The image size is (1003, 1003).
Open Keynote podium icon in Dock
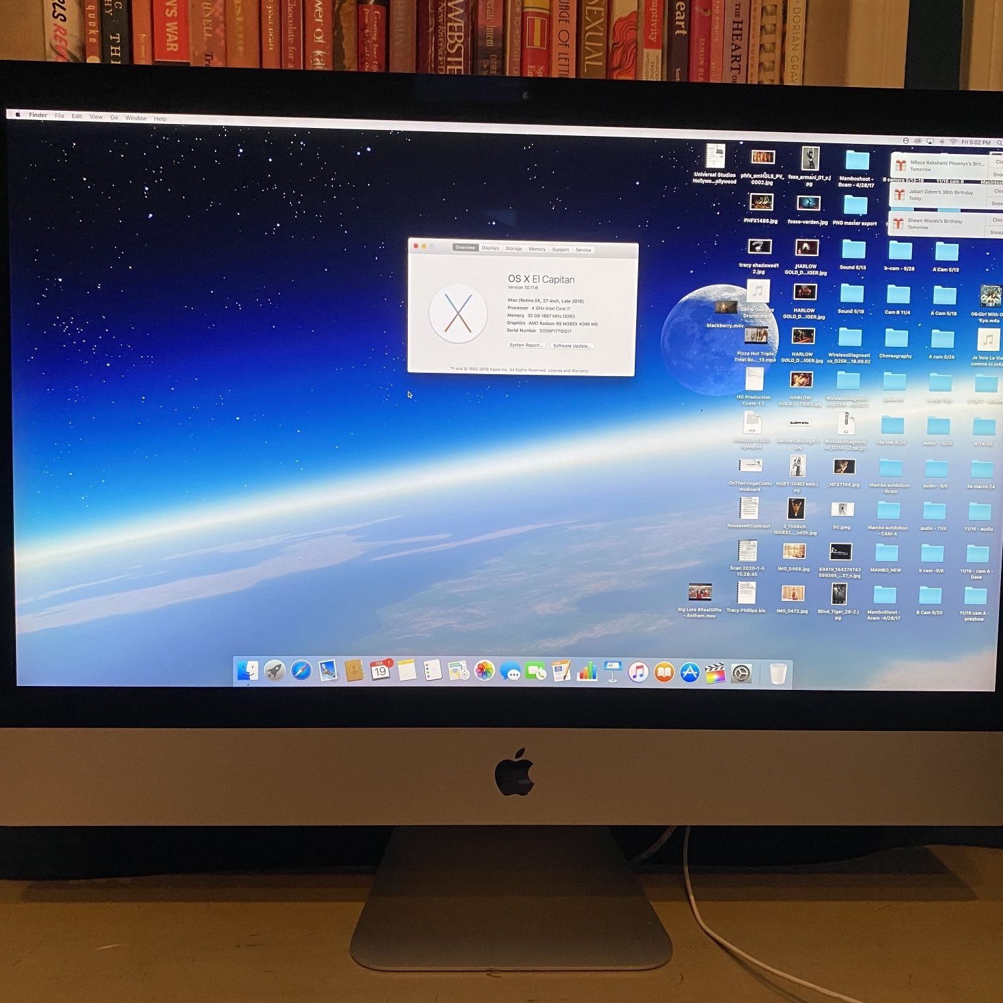coord(612,673)
